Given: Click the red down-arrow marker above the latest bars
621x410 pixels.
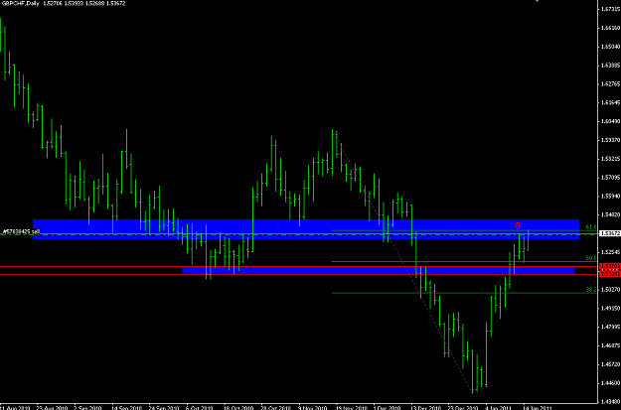Looking at the screenshot, I should (x=518, y=226).
